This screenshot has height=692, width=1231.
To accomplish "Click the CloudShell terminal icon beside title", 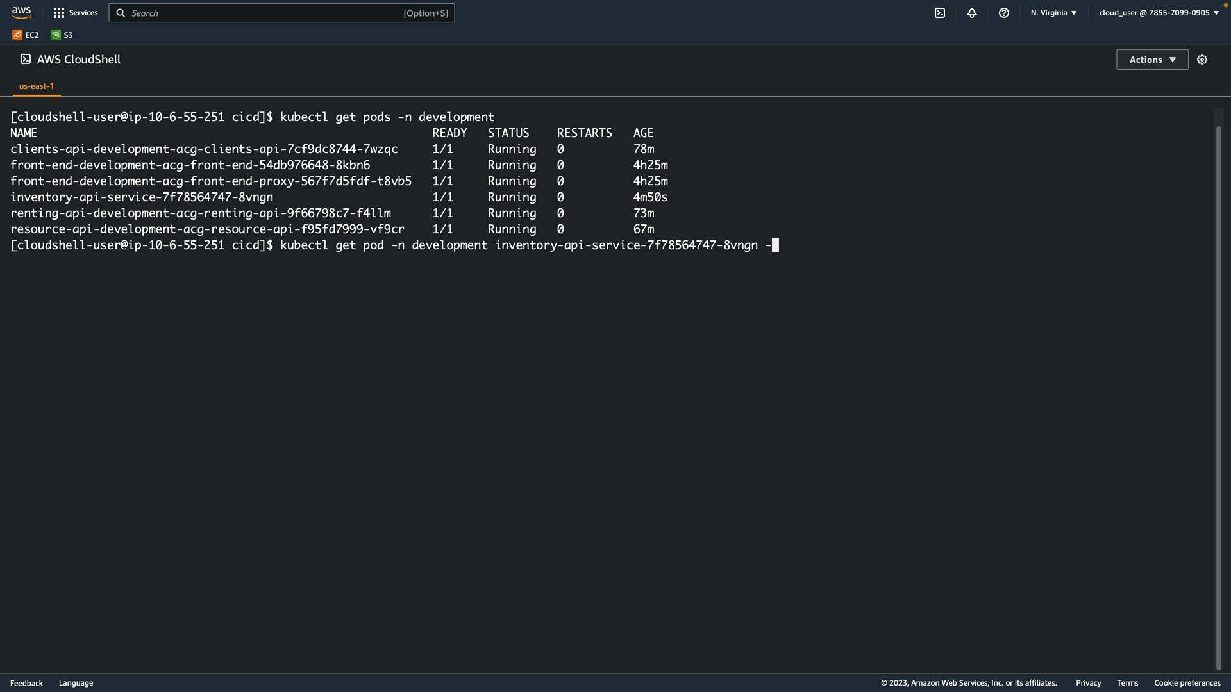I will click(x=26, y=60).
